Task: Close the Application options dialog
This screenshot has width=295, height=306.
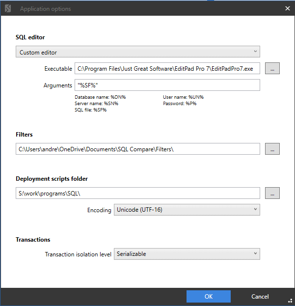Action: pyautogui.click(x=288, y=8)
